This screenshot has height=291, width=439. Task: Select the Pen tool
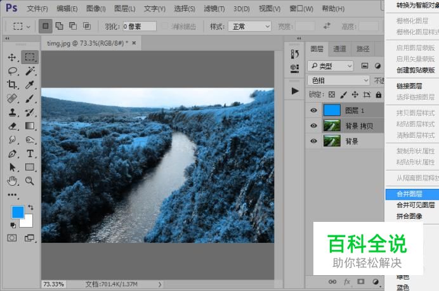click(12, 153)
